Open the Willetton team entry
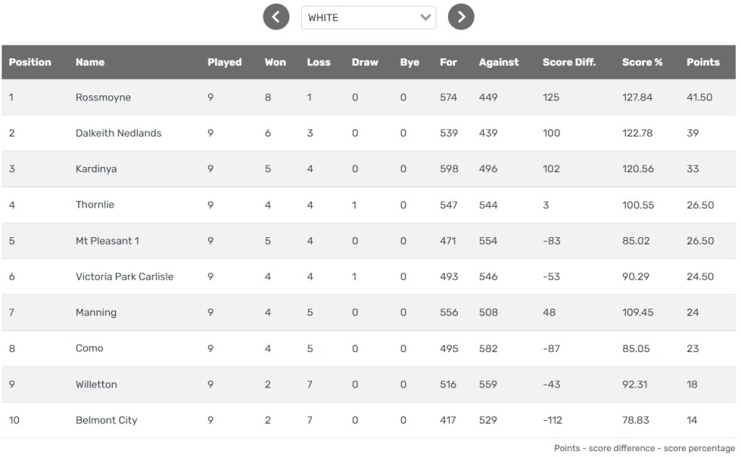Image resolution: width=741 pixels, height=457 pixels. click(96, 384)
